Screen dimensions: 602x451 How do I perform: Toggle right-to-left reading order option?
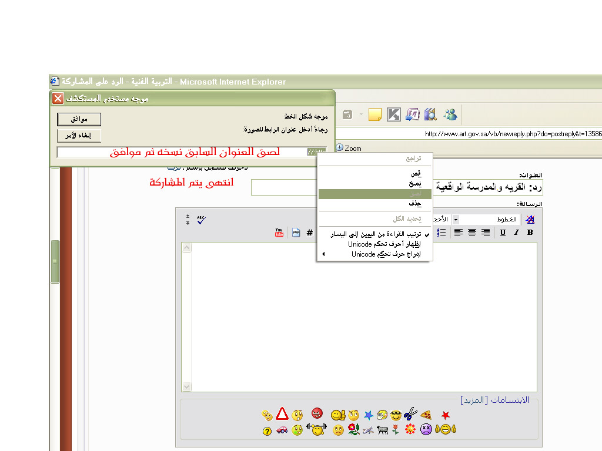click(x=379, y=234)
